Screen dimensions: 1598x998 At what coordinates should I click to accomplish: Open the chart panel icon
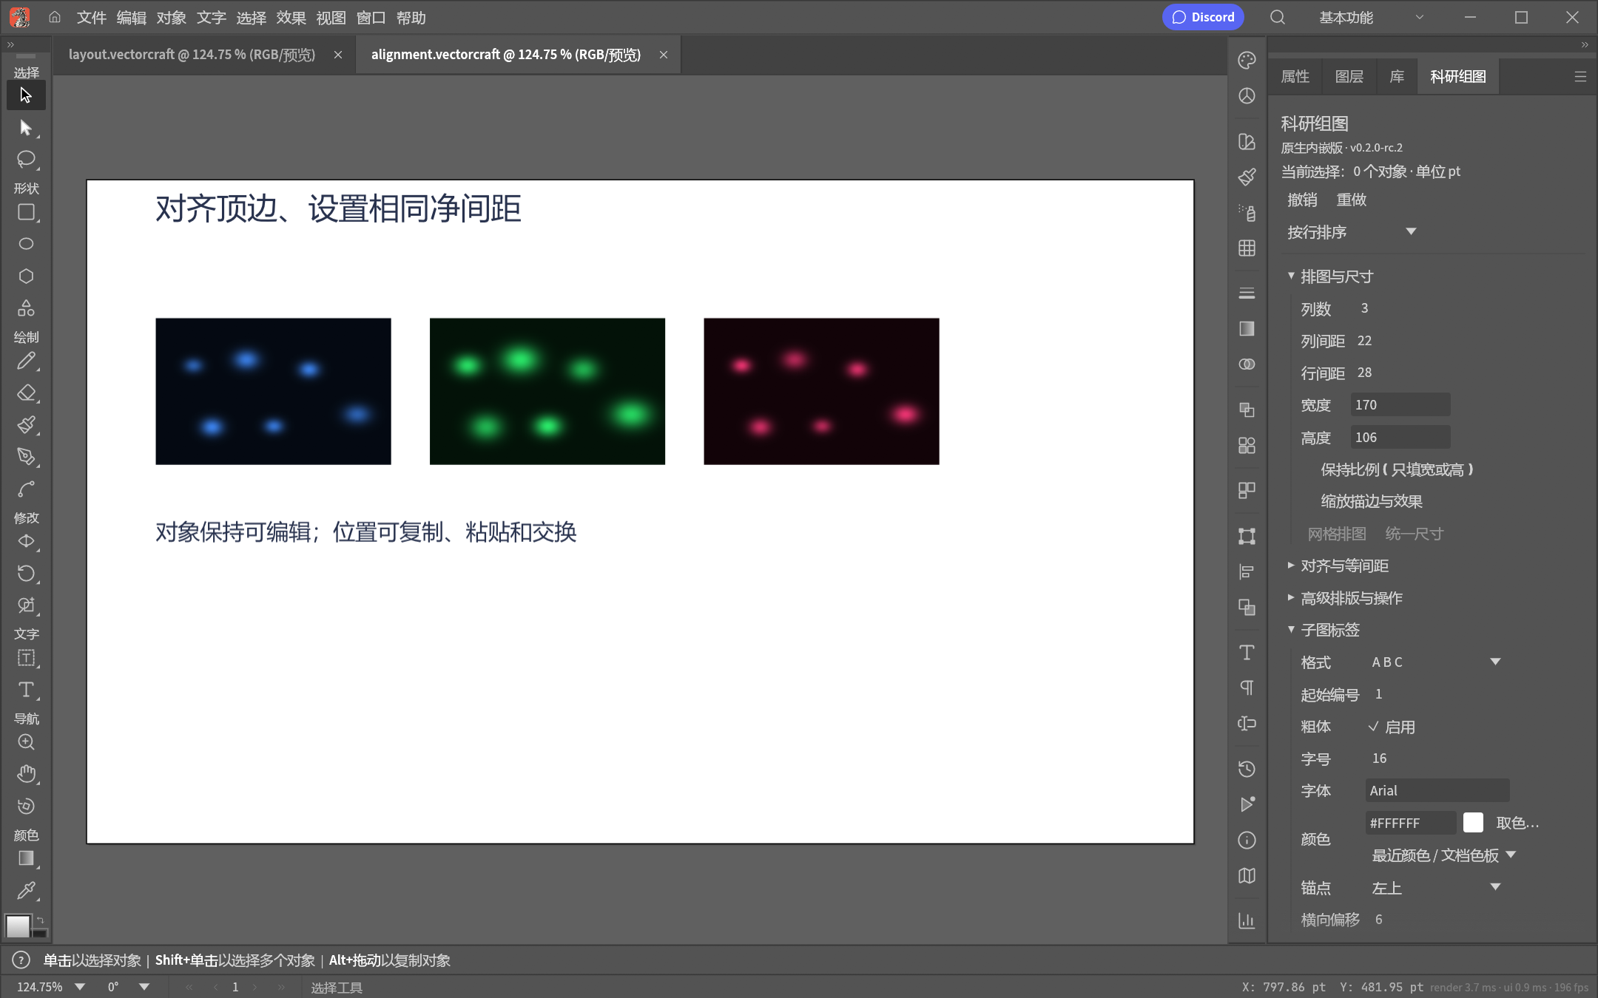coord(1247,920)
